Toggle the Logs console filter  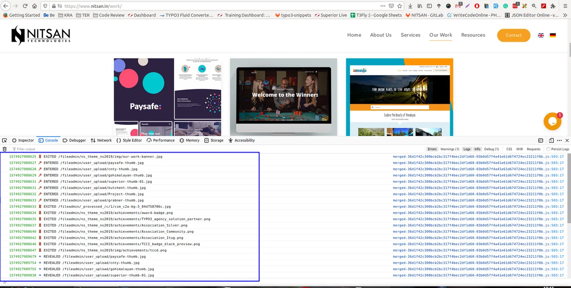click(467, 149)
